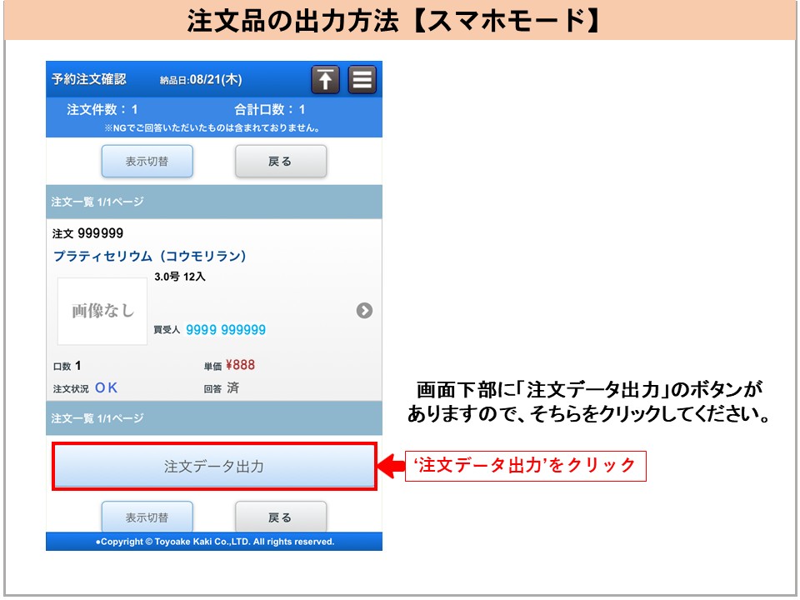The width and height of the screenshot is (800, 600).
Task: Click the scroll-to-top arrow icon in header
Action: 326,80
